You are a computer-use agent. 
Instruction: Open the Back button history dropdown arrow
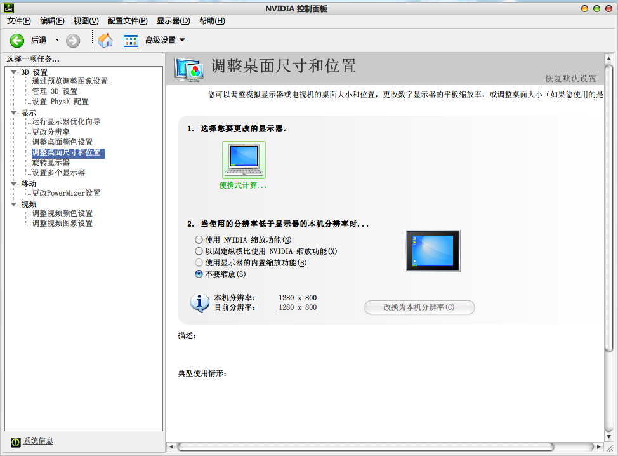point(57,40)
